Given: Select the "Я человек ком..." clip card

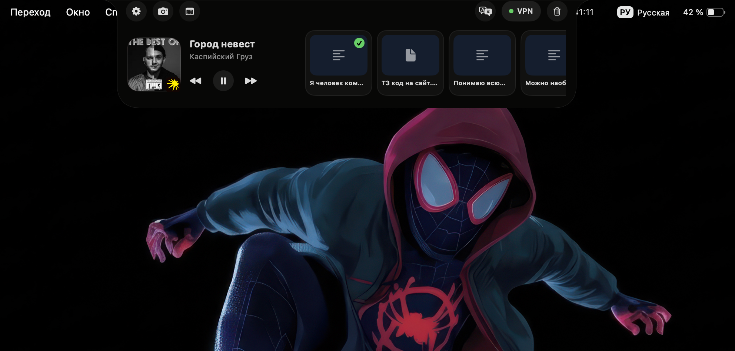Looking at the screenshot, I should (339, 63).
